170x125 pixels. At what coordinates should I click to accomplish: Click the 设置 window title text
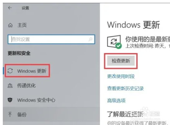tap(25, 8)
